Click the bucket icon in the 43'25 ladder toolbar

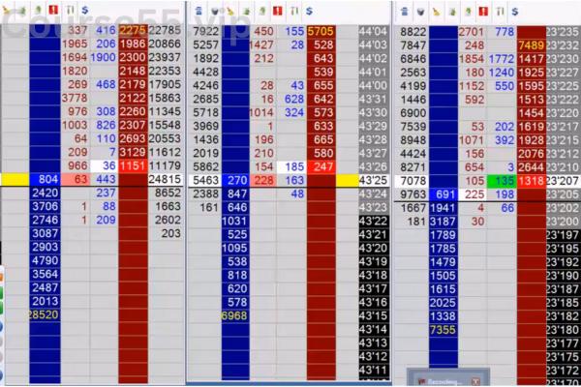click(215, 11)
